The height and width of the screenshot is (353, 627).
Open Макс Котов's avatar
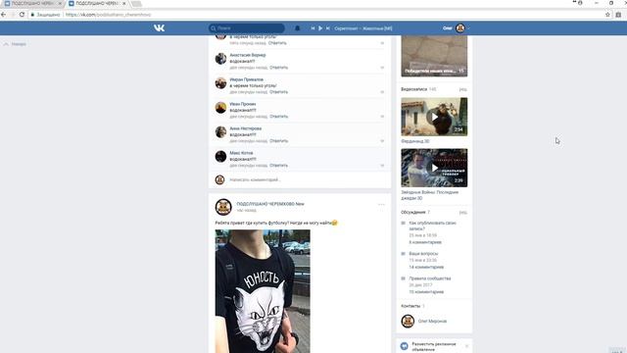pos(220,156)
